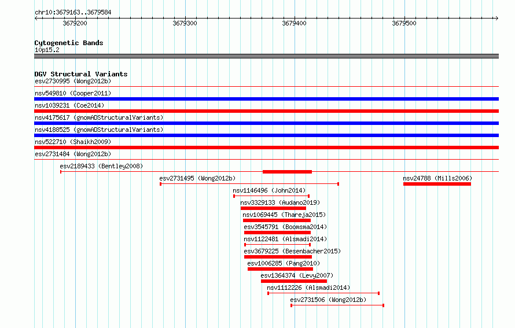Click the blue bar under nsv4175617
The width and height of the screenshot is (515, 328).
[x=266, y=123]
